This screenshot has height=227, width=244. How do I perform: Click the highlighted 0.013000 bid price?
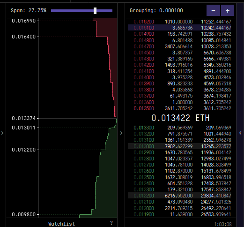144,146
